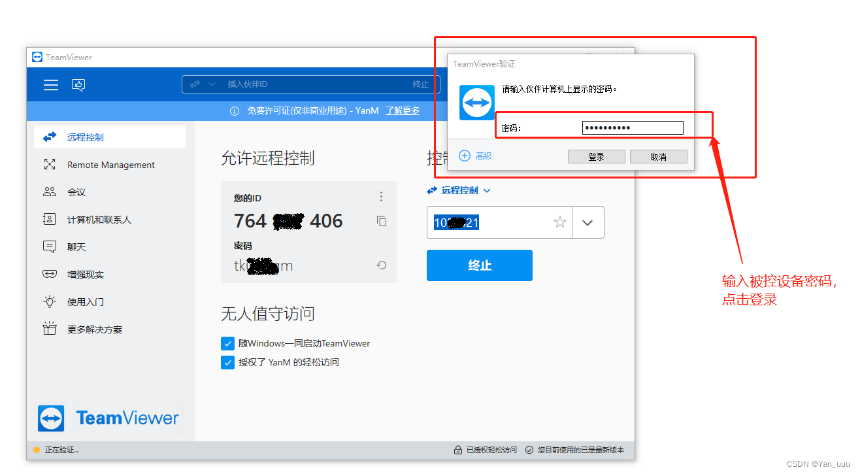Open the hamburger menu in TeamViewer header

click(x=51, y=84)
